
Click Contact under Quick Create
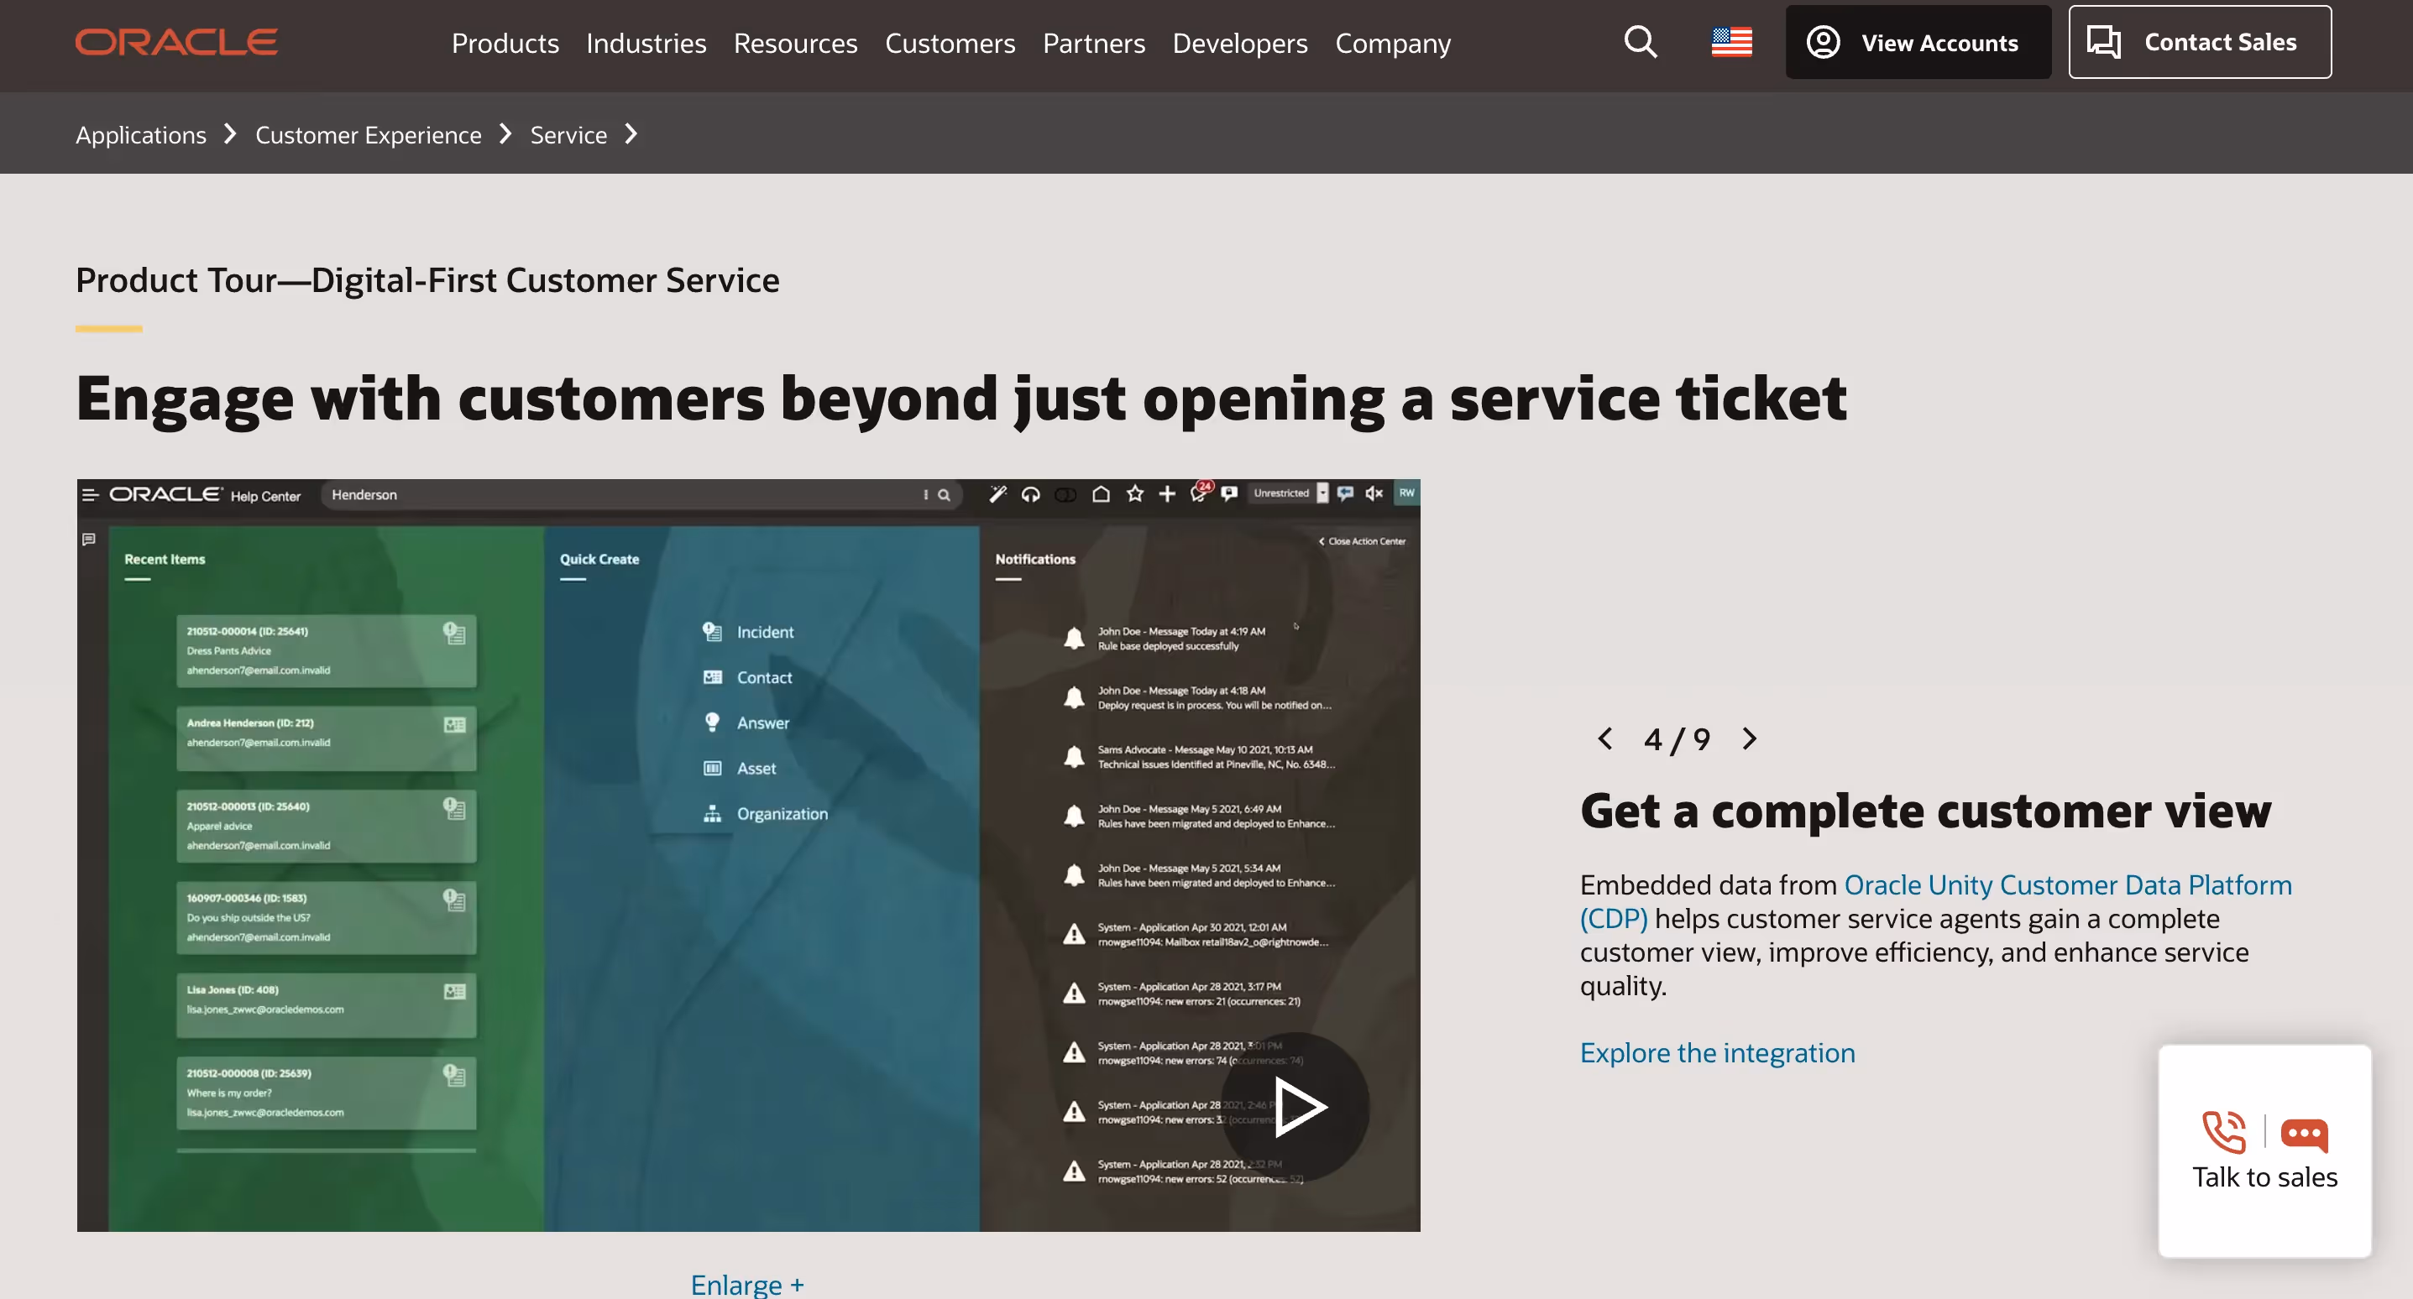(747, 677)
